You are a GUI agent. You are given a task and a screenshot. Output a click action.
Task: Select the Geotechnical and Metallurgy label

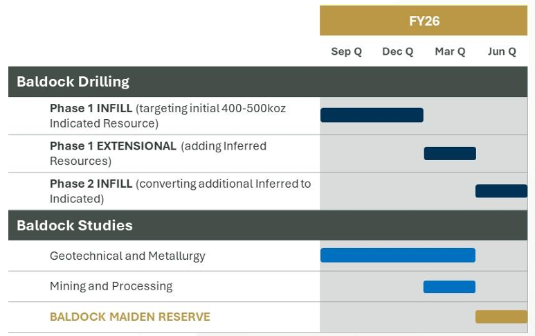(127, 256)
